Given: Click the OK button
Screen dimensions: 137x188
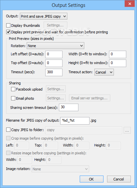Looking at the screenshot, I should coord(91,179).
